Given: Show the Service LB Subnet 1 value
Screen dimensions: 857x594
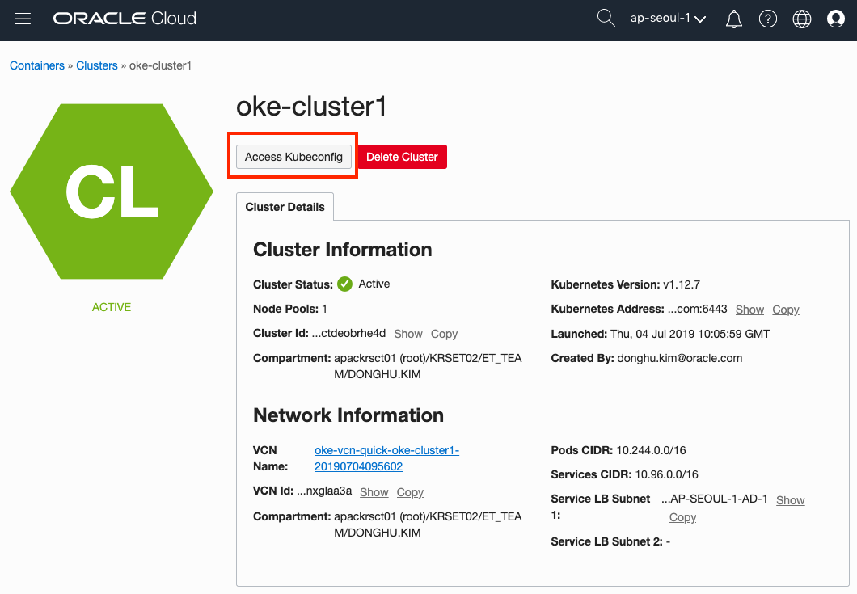Looking at the screenshot, I should coord(791,500).
